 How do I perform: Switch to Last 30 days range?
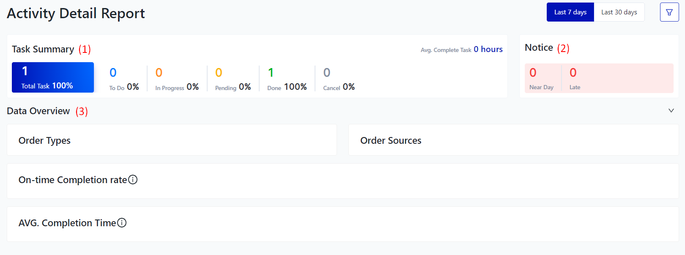[x=619, y=12]
